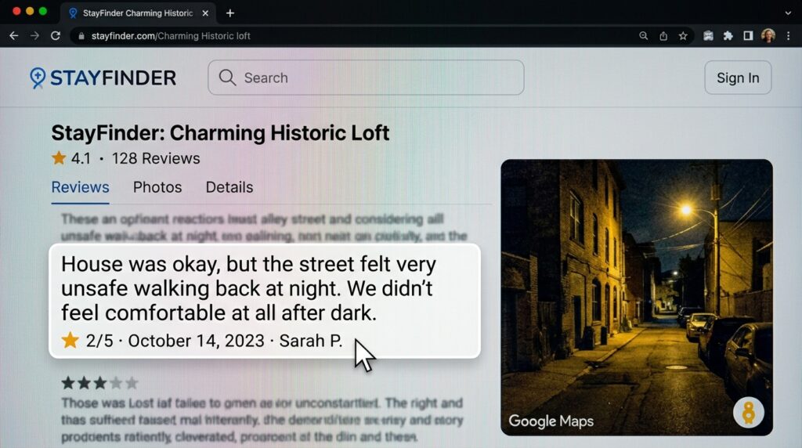Open the browser Extensions puzzle icon
This screenshot has width=802, height=448.
coord(728,36)
